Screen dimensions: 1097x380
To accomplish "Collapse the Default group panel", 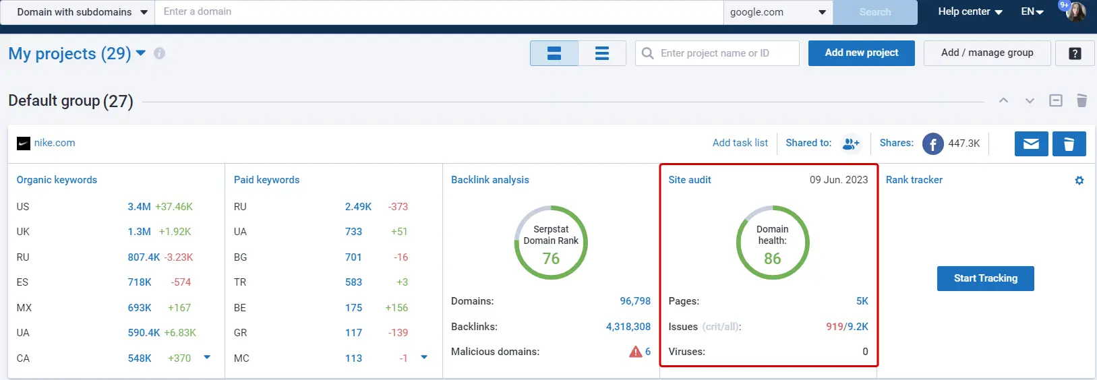I will point(1056,100).
